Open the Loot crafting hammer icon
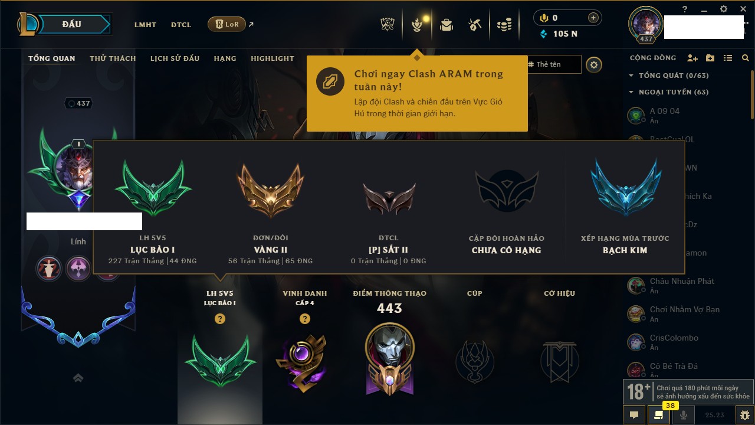The height and width of the screenshot is (425, 755). [475, 25]
